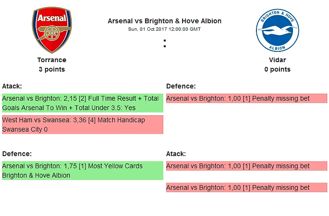Click the score colon separator

pyautogui.click(x=165, y=44)
